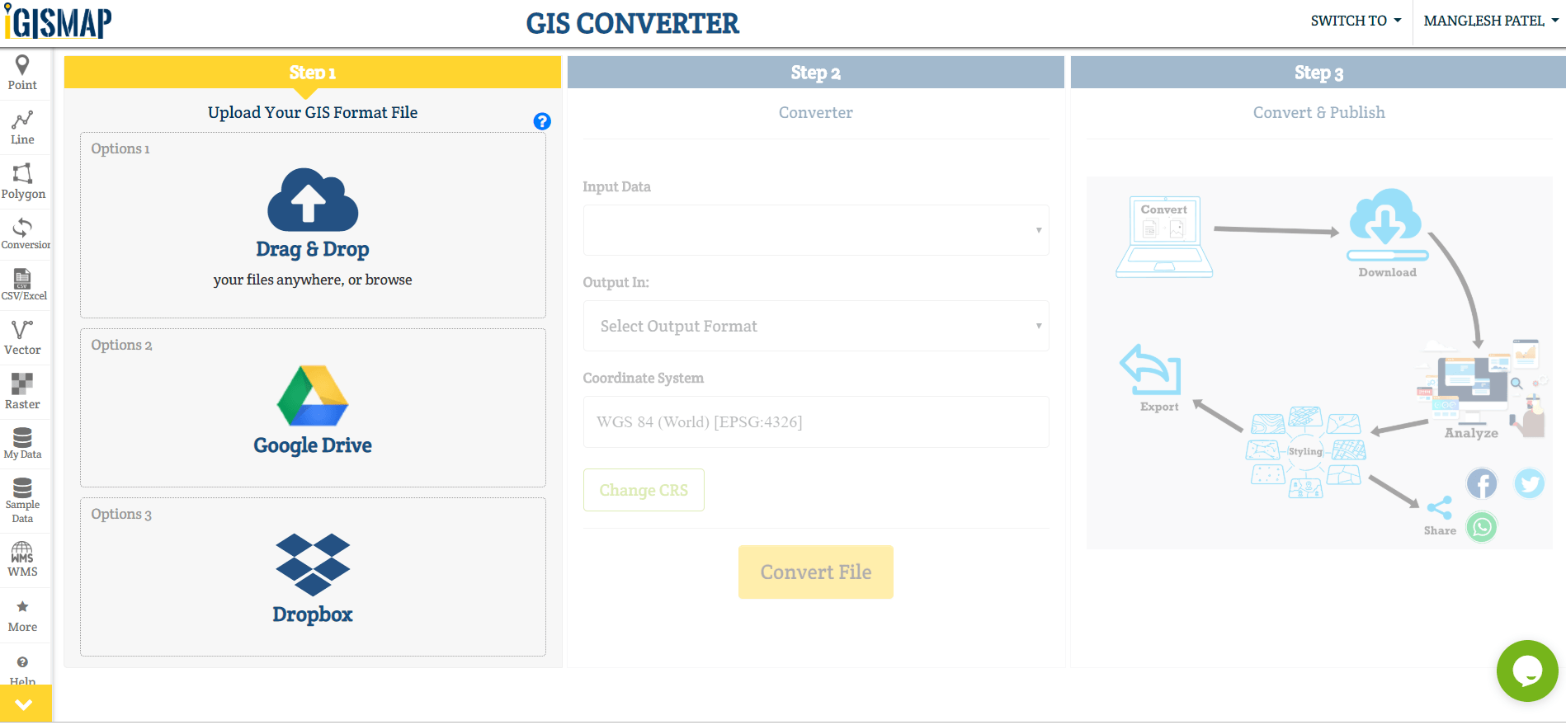Select the Step 2 tab
This screenshot has height=725, width=1566.
[x=816, y=73]
